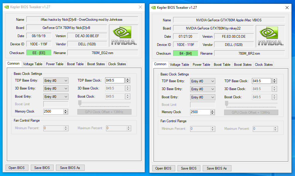
Task: Close the right Kepler BIOS Tweaker window
Action: [287, 8]
